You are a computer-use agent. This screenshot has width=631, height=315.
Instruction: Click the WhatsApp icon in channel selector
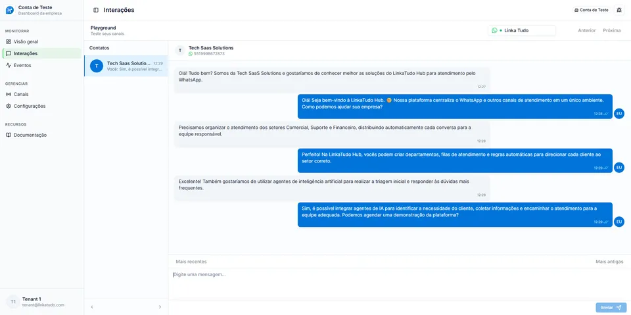(x=494, y=30)
